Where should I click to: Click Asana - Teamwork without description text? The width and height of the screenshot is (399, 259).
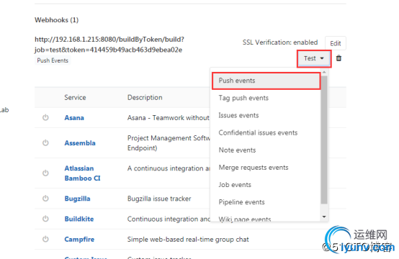[169, 118]
